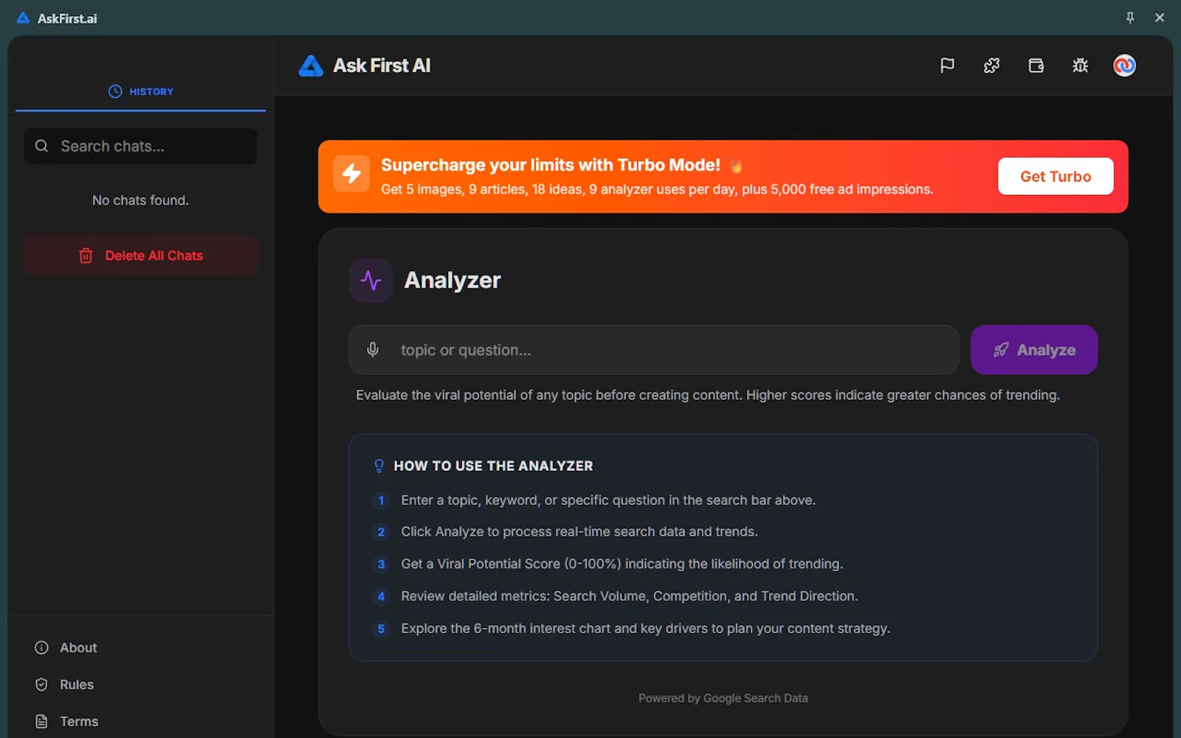Click 'HOW TO USE THE ANALYZER' heading

pos(493,466)
